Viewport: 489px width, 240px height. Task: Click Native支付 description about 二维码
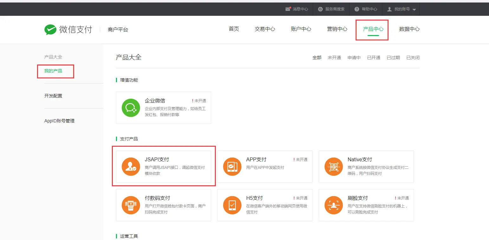378,170
